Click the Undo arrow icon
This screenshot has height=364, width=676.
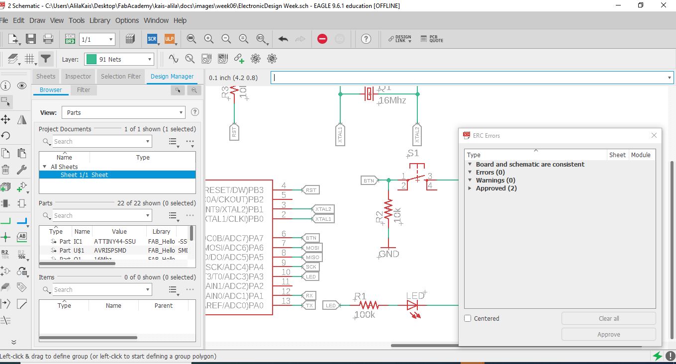click(x=283, y=39)
